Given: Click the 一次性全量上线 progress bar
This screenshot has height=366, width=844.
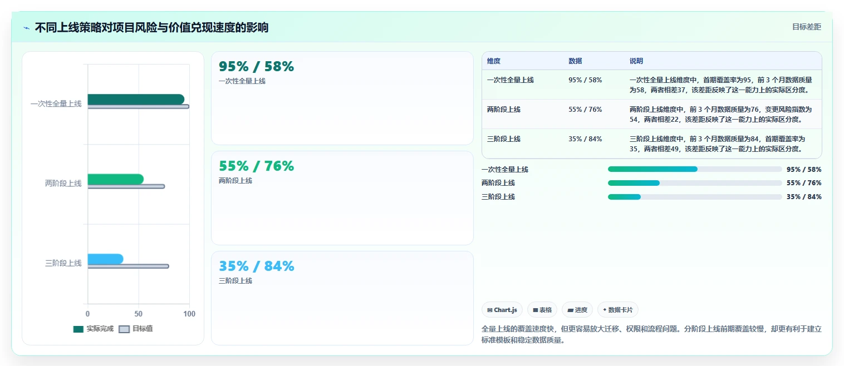Looking at the screenshot, I should click(695, 169).
